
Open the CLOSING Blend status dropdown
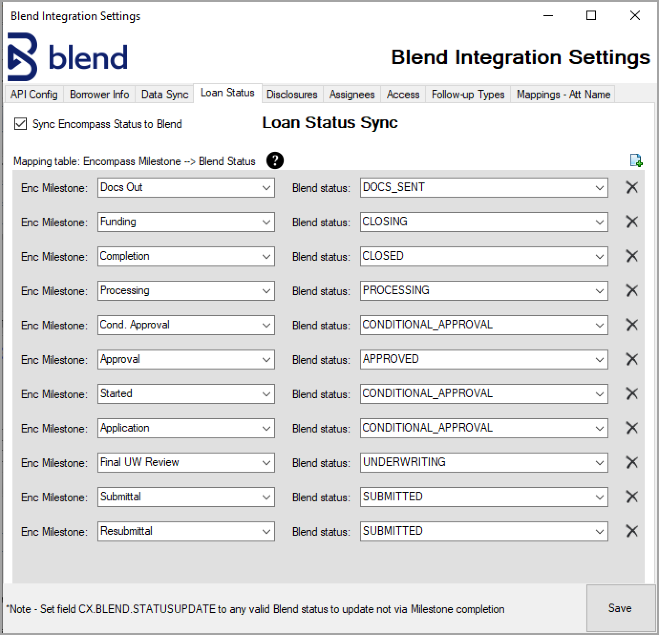(484, 222)
